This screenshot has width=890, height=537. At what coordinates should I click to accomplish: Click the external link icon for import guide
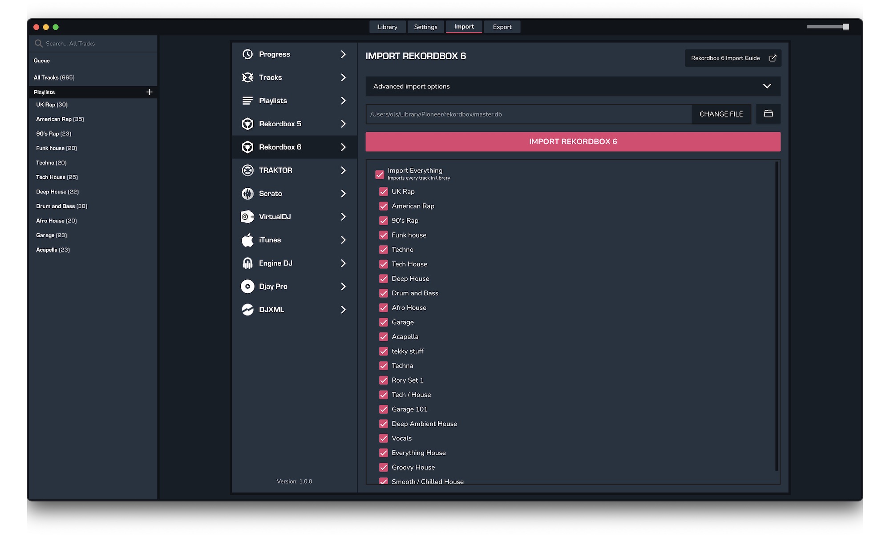pyautogui.click(x=773, y=58)
